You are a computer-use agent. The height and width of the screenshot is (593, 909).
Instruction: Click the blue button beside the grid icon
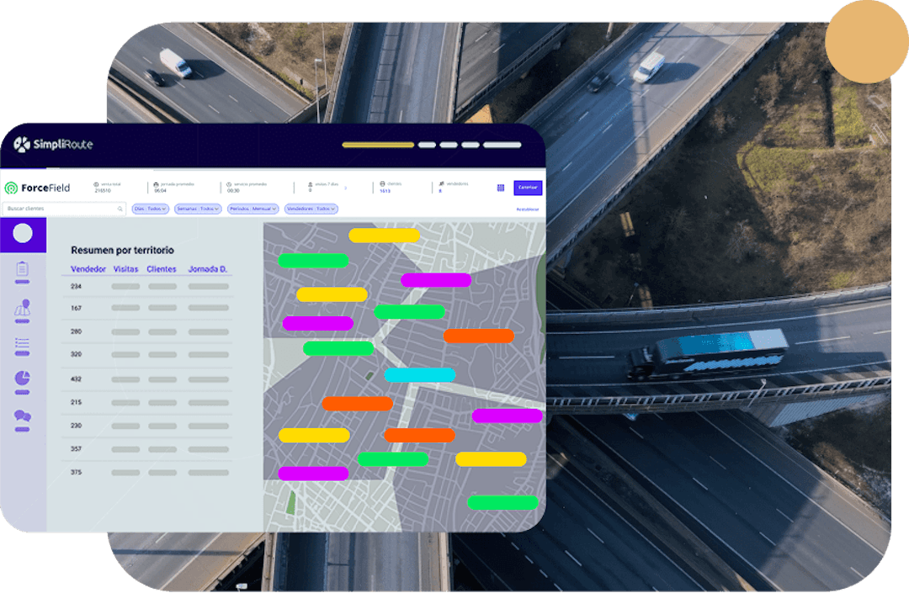(x=528, y=188)
